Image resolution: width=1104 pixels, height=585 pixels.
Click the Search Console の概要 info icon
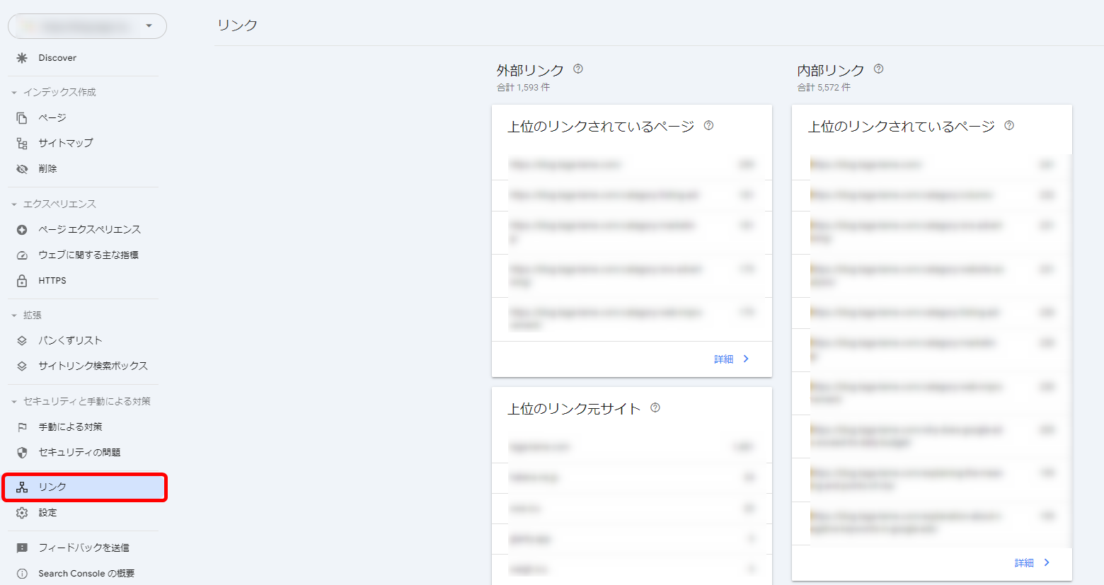tap(22, 574)
